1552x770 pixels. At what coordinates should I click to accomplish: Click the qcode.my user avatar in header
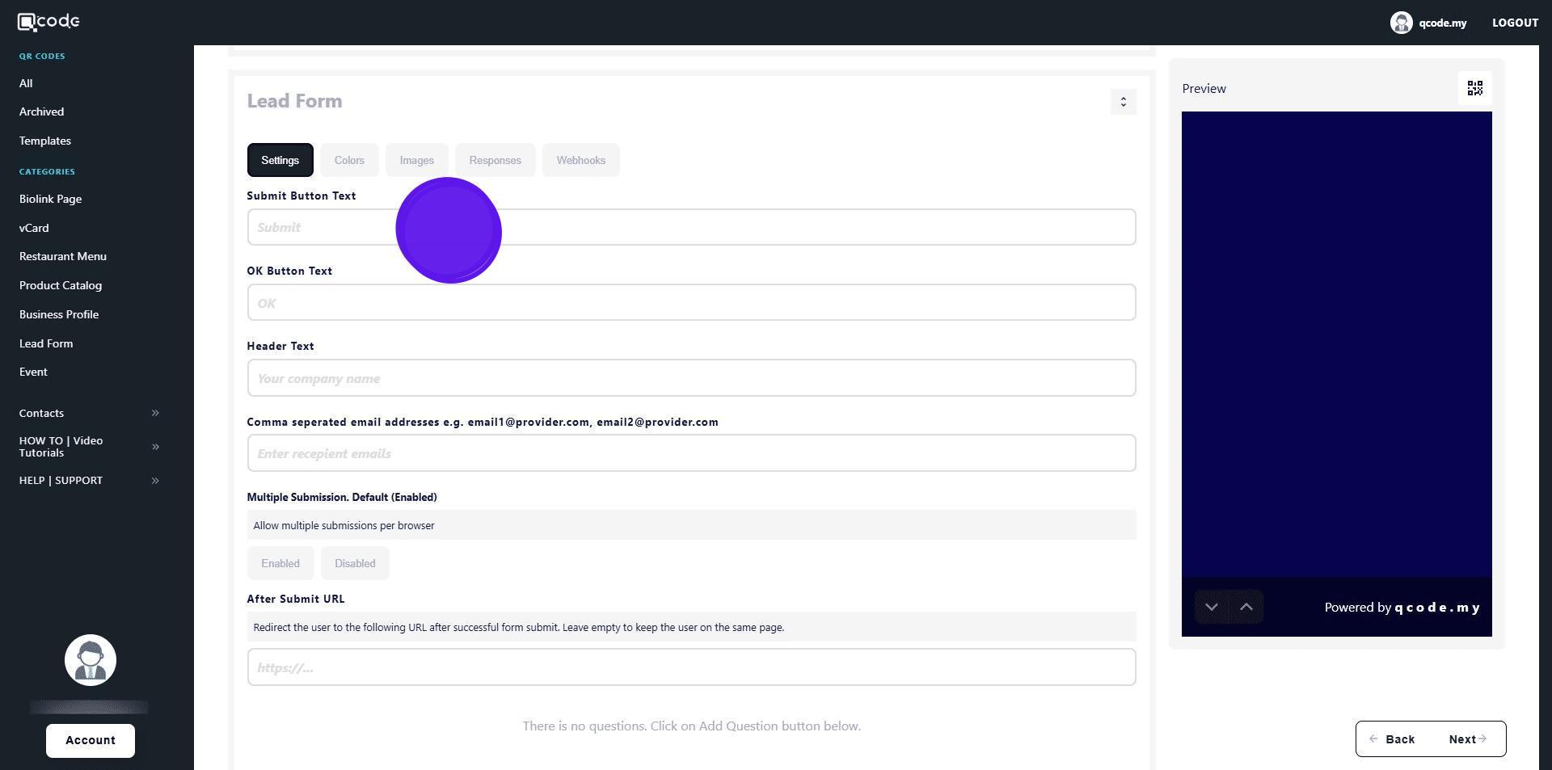(1401, 23)
